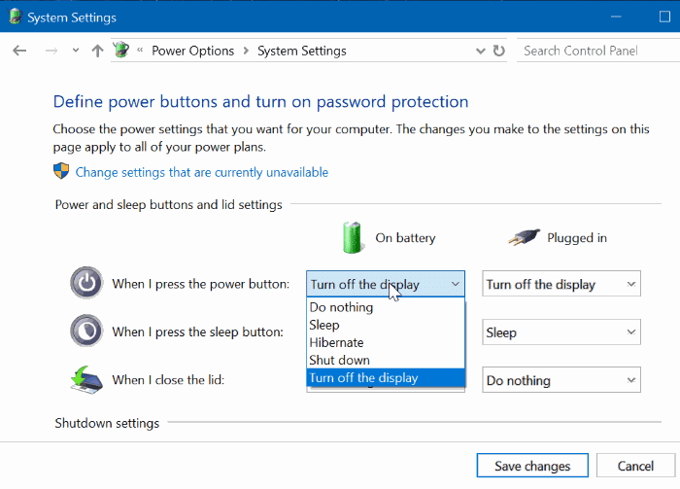Image resolution: width=680 pixels, height=489 pixels.
Task: Pick Sleep from the open dropdown
Action: (324, 325)
